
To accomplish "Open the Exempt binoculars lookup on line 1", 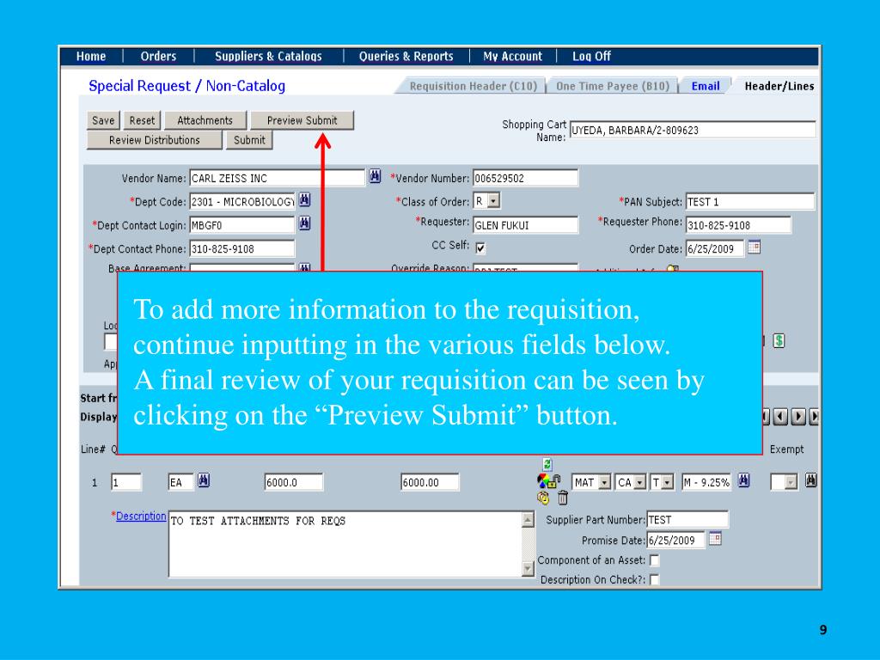I will pyautogui.click(x=811, y=481).
